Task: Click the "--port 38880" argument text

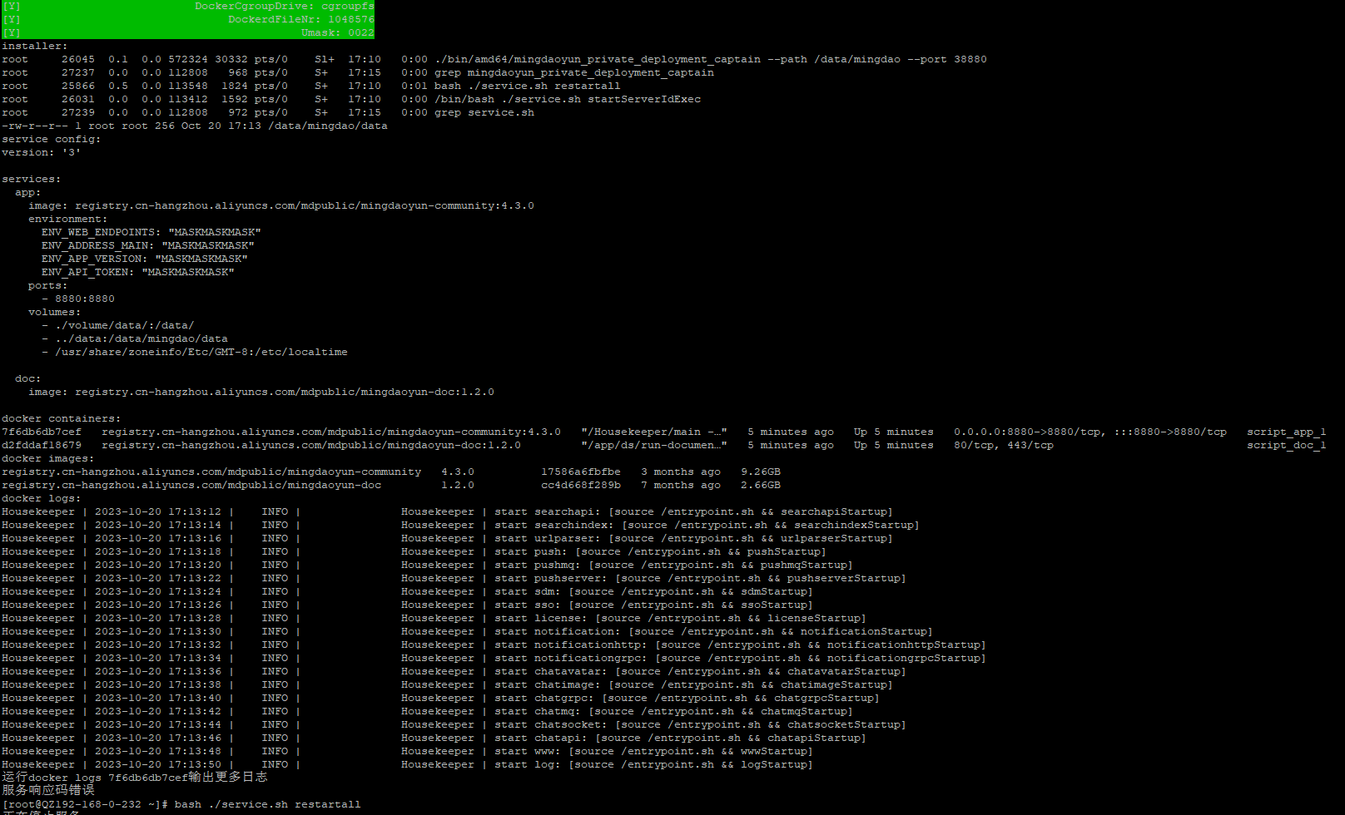Action: tap(947, 59)
